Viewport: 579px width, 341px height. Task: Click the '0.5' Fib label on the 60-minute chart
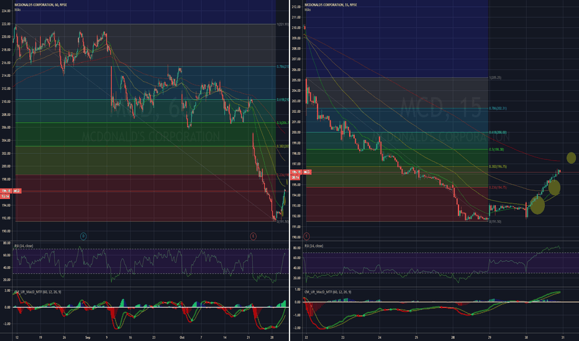[283, 123]
